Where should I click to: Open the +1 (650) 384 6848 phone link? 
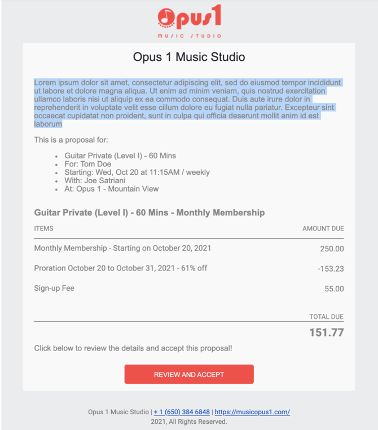[x=182, y=412]
